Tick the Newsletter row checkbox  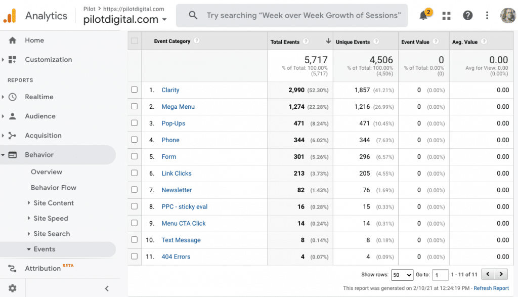(135, 190)
